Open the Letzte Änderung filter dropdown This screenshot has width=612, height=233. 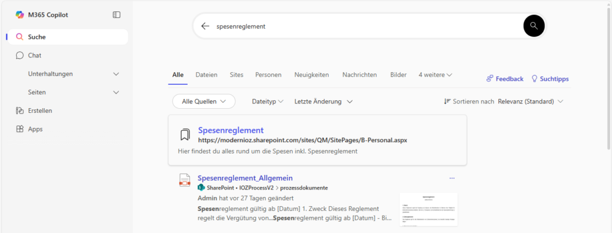323,102
